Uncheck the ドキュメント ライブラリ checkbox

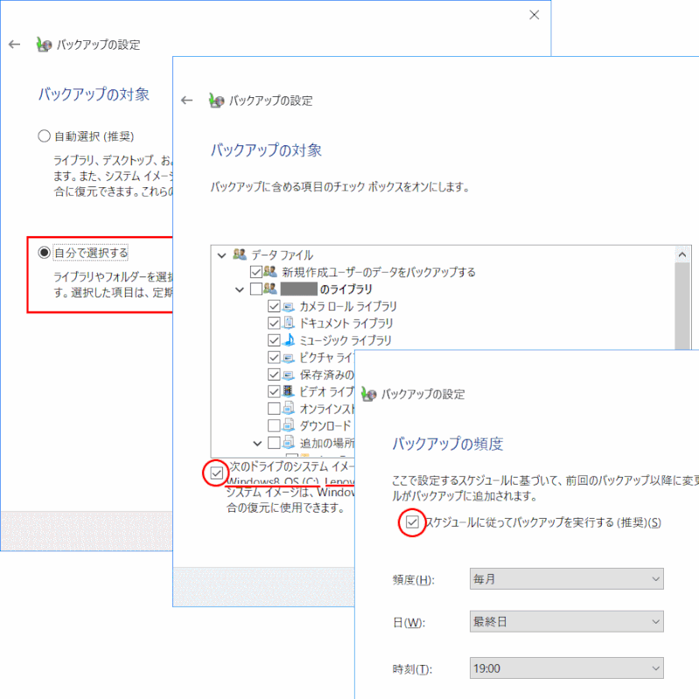pyautogui.click(x=274, y=323)
